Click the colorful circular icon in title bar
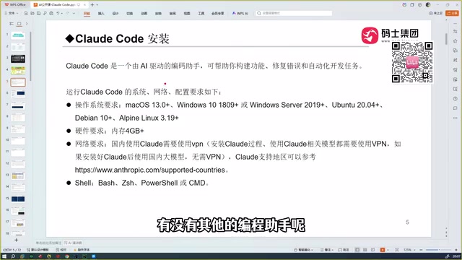 click(404, 5)
